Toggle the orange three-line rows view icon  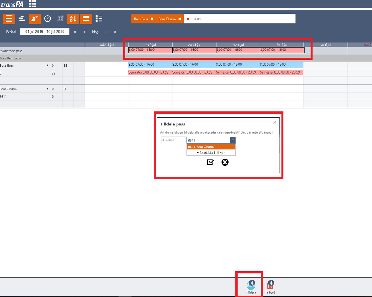(x=86, y=19)
